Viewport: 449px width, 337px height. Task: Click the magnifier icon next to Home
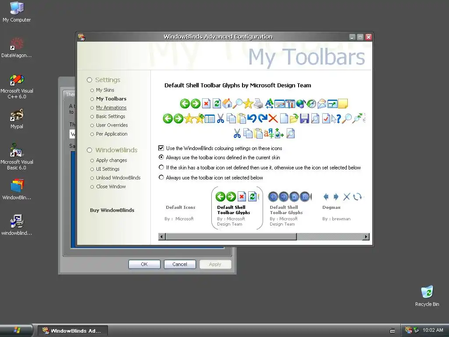[238, 104]
